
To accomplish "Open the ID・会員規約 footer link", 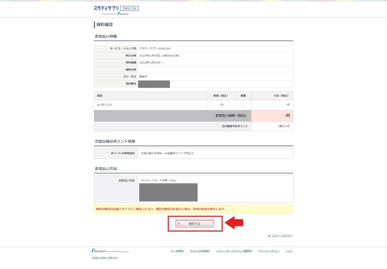I will pos(177,251).
